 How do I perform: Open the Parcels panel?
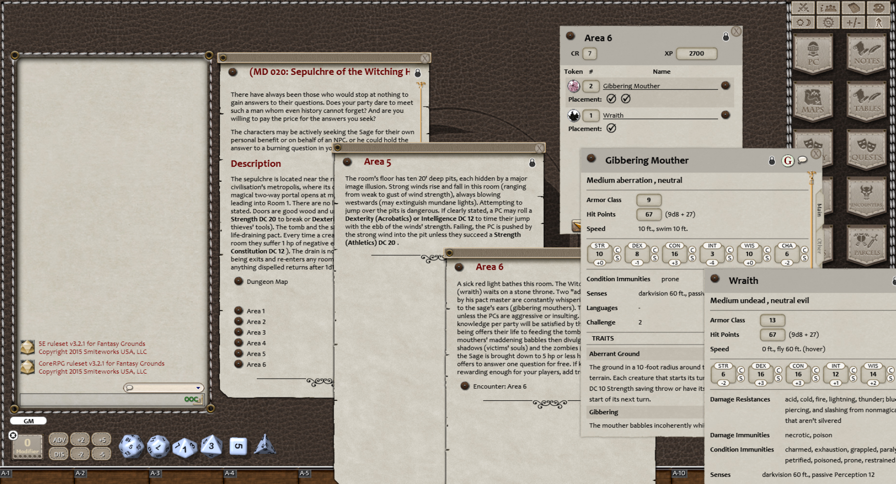(x=866, y=243)
